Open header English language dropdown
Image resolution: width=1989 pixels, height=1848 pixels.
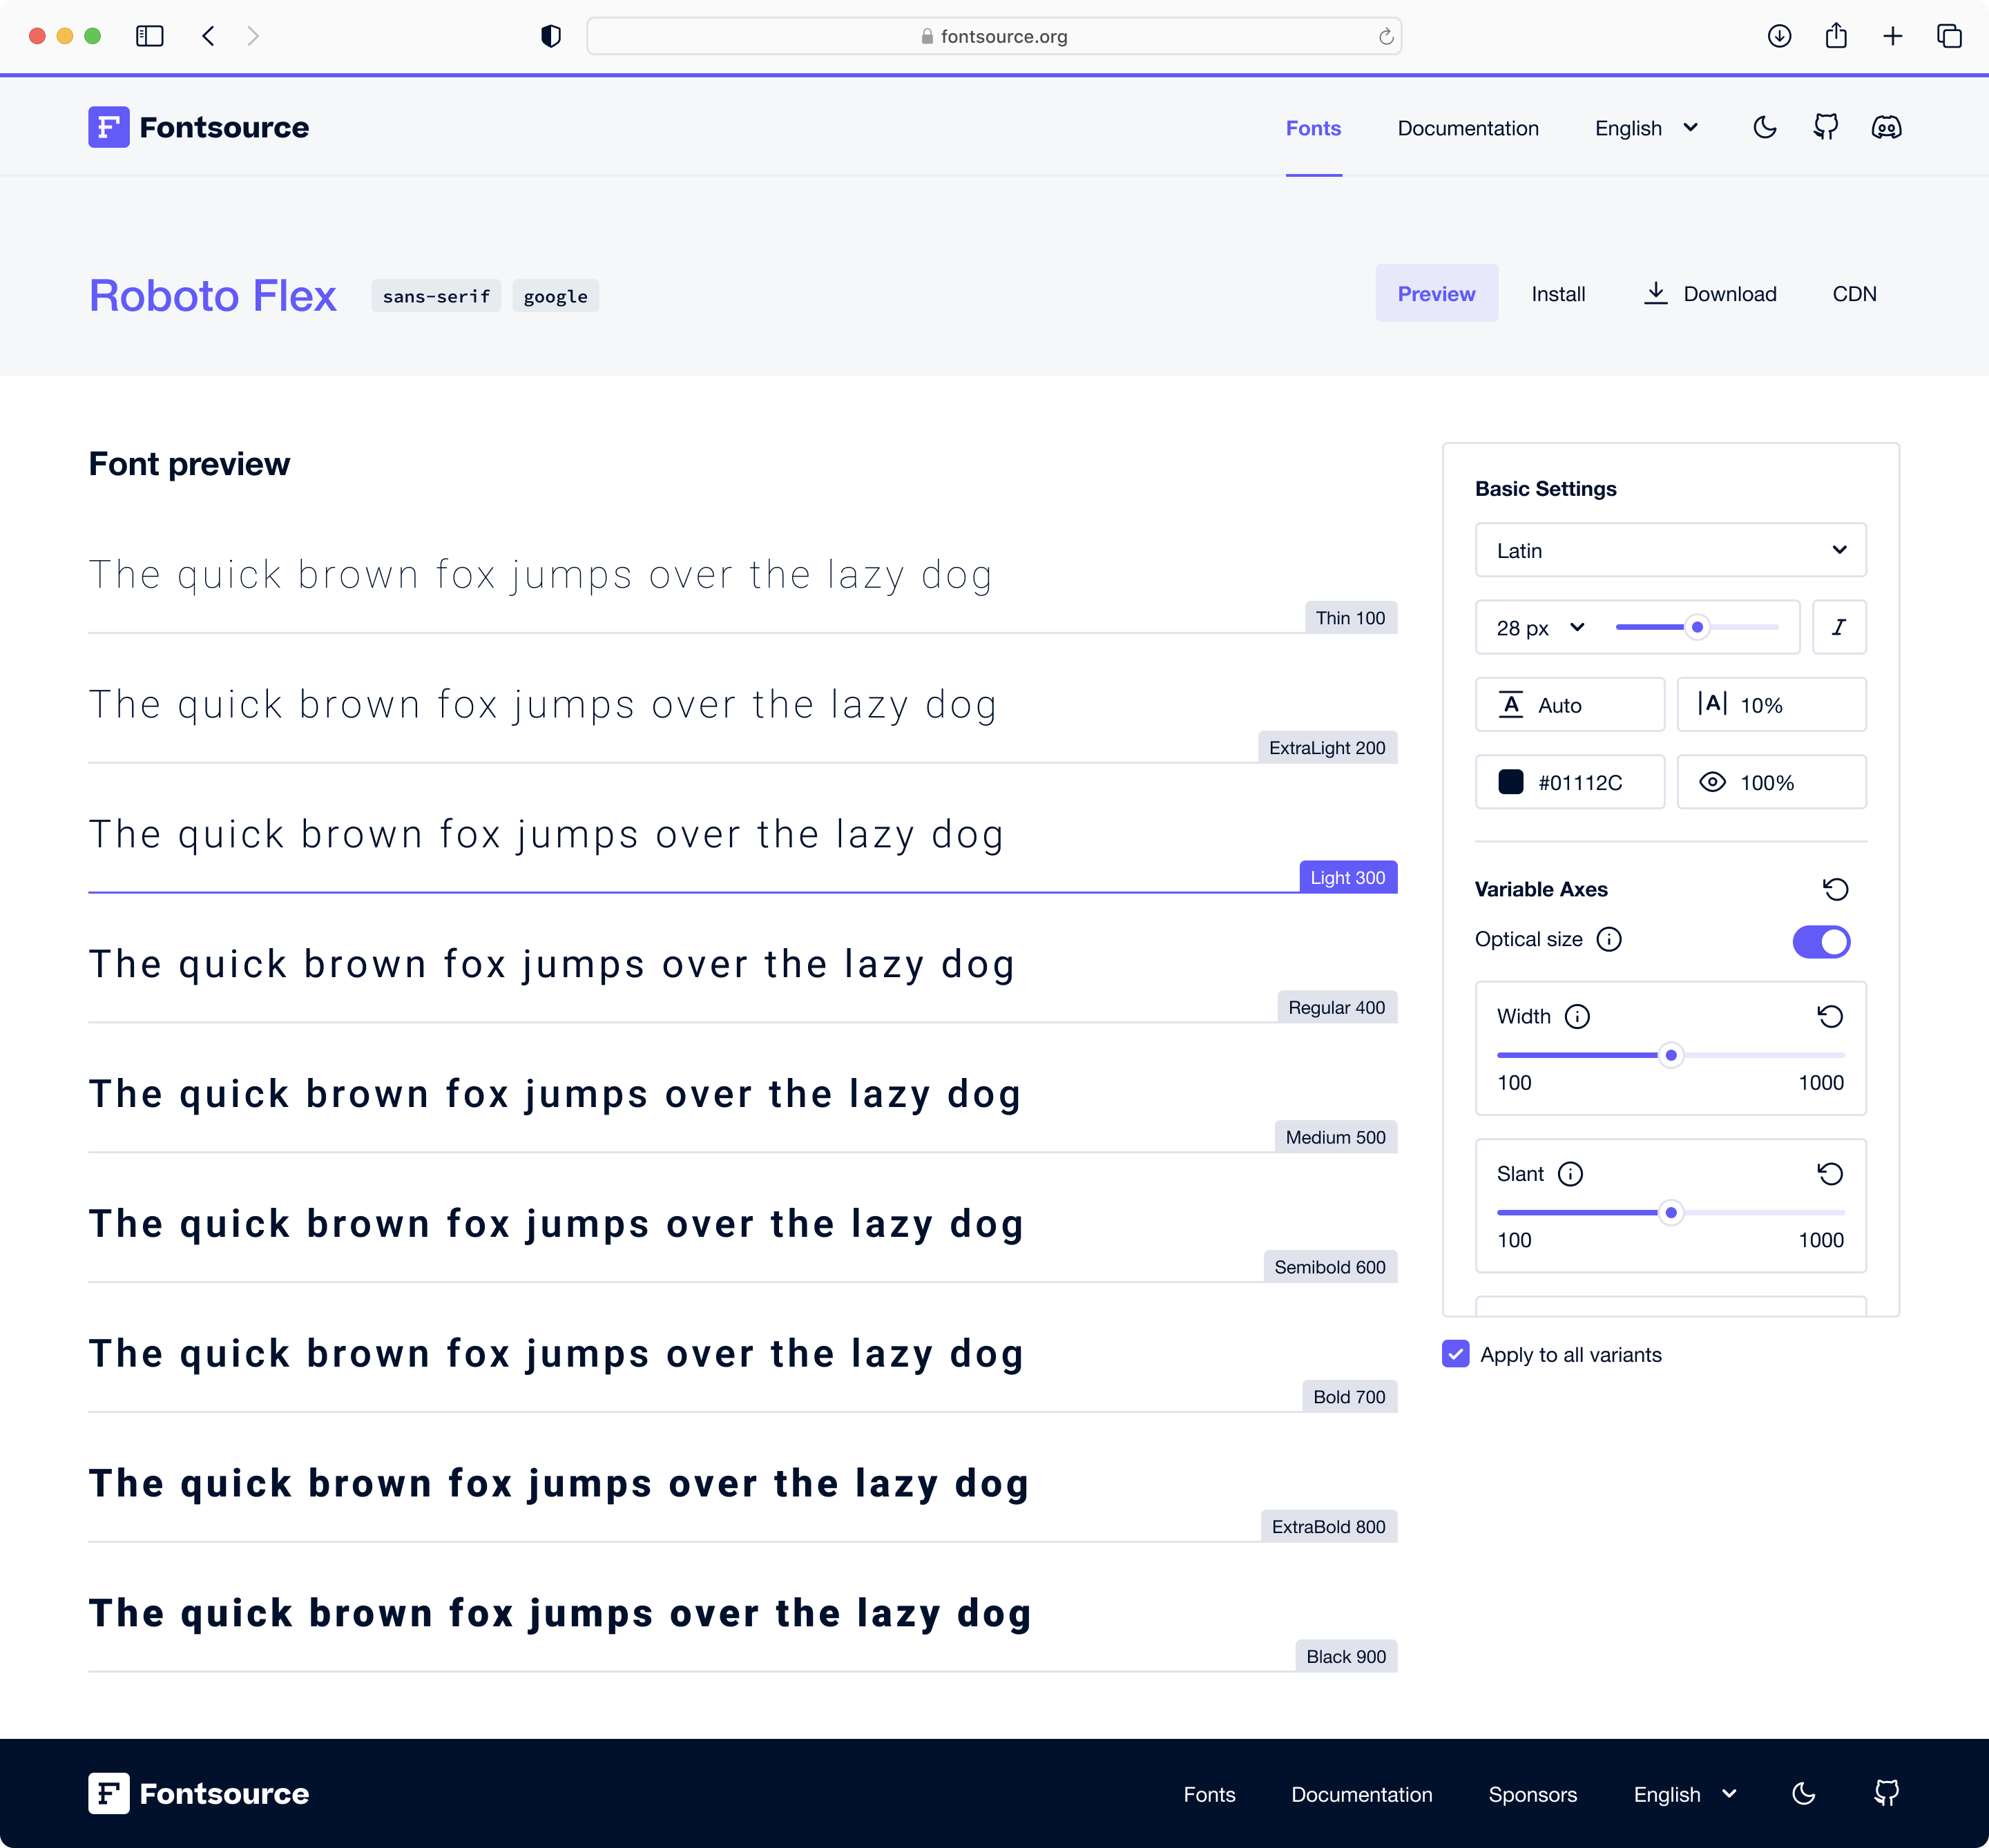[x=1646, y=128]
